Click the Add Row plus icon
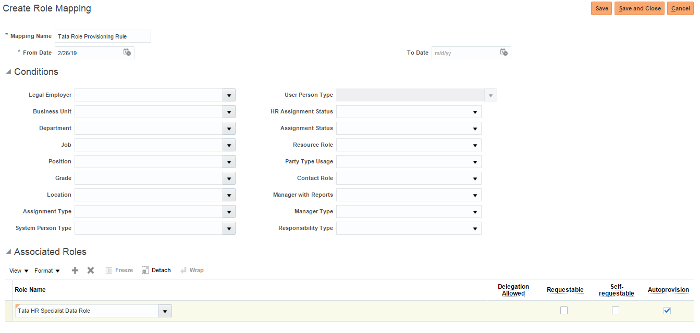Image resolution: width=700 pixels, height=333 pixels. (75, 271)
